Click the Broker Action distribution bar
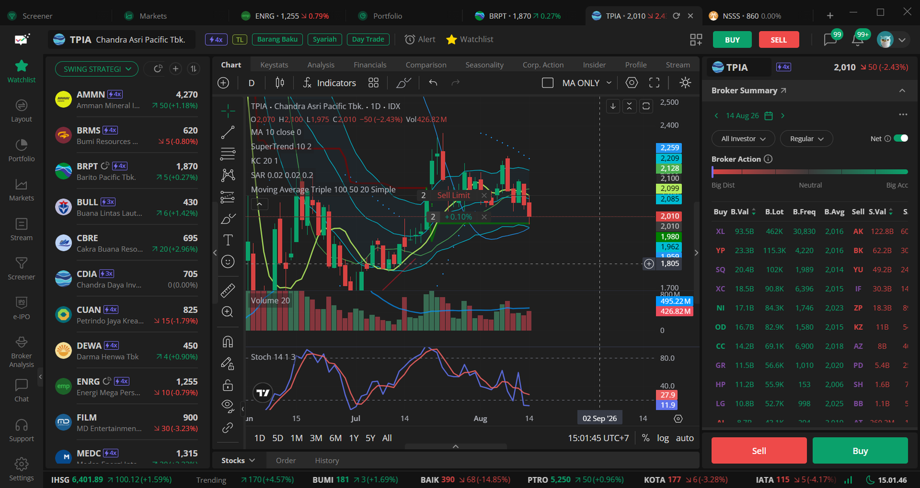 click(810, 172)
